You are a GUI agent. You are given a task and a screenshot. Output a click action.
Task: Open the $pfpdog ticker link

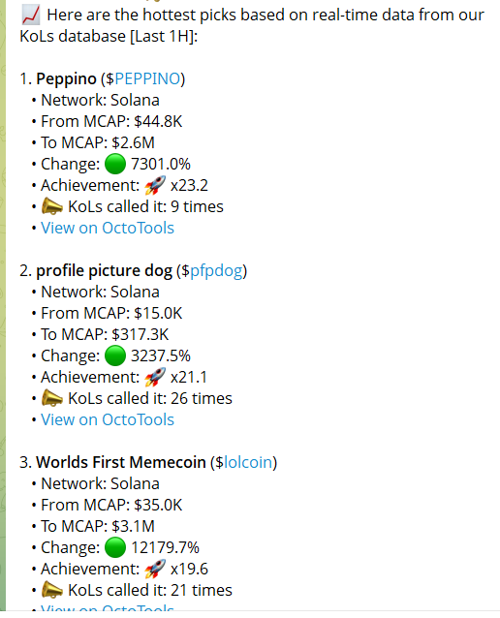(216, 271)
